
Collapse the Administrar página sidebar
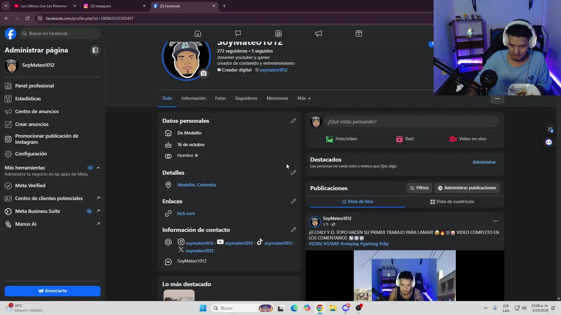click(x=95, y=50)
